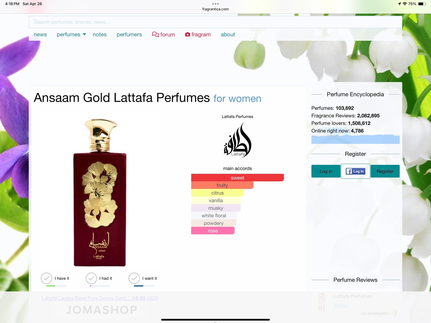Tap the three dots at the top of the window
The image size is (431, 323).
point(215,4)
